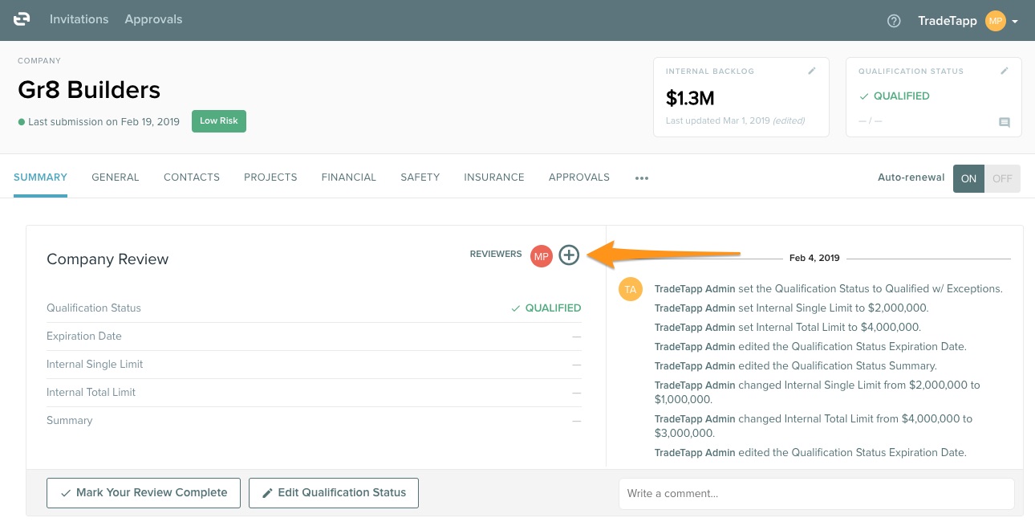Open the help question mark icon

pyautogui.click(x=894, y=21)
